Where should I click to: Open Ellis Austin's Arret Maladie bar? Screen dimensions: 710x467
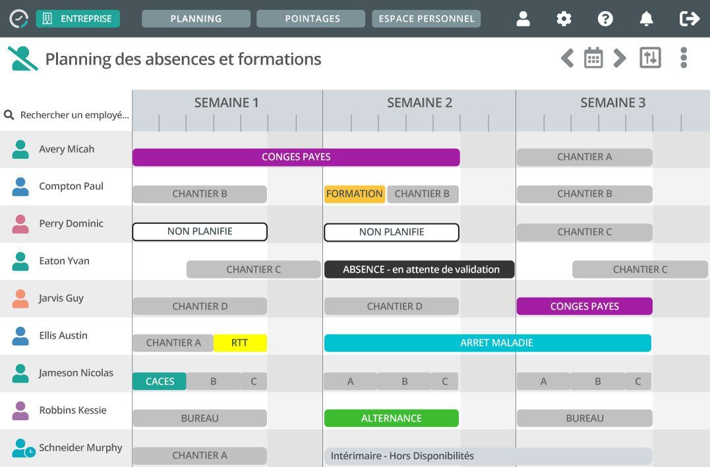coord(488,343)
